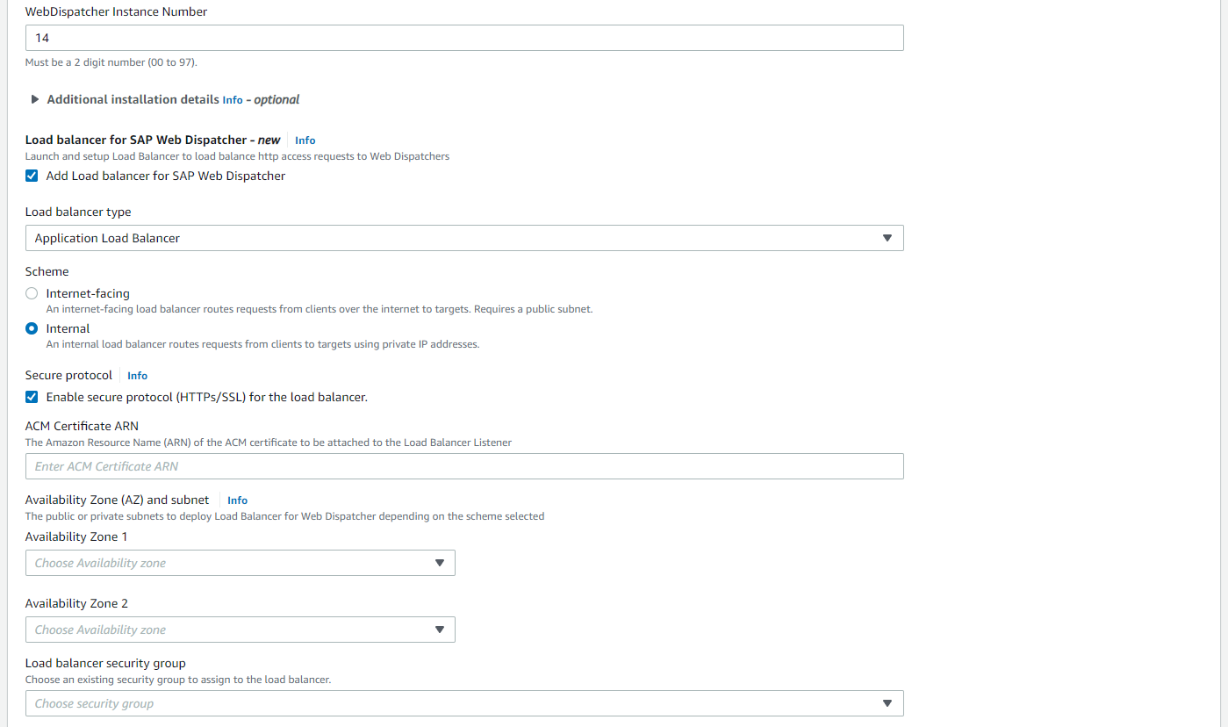Click the security group dropdown arrow
Viewport: 1228px width, 727px height.
pos(887,703)
